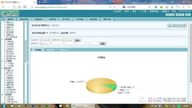Open 个人设置 link
Screen dimensions: 192x108
pyautogui.click(x=143, y=11)
